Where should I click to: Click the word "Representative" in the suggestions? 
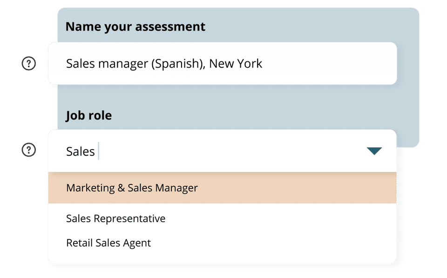pos(136,218)
